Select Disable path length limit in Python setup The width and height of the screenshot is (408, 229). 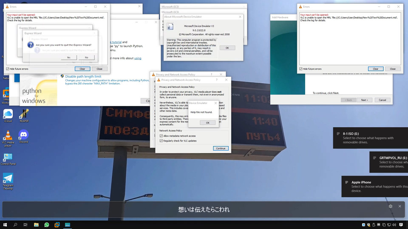(83, 76)
